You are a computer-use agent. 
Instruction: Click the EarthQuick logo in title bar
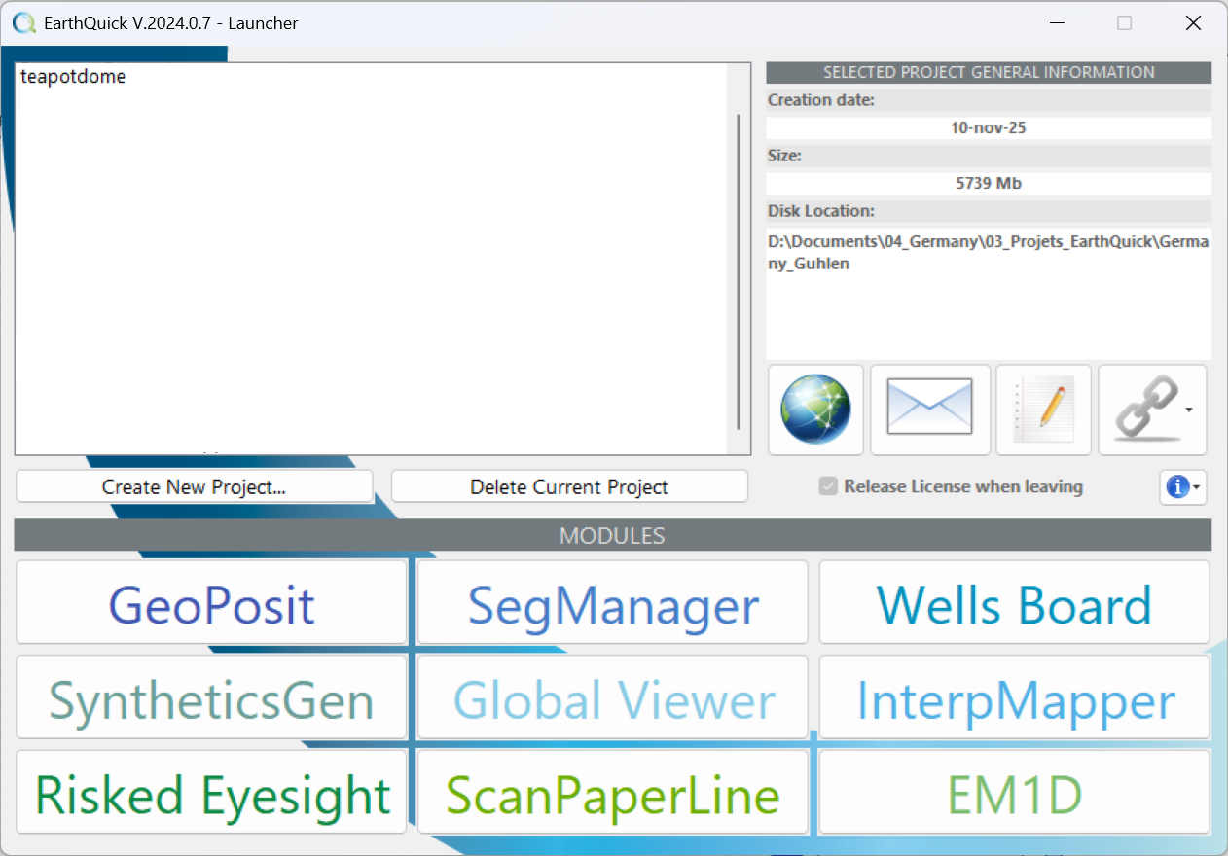(23, 22)
